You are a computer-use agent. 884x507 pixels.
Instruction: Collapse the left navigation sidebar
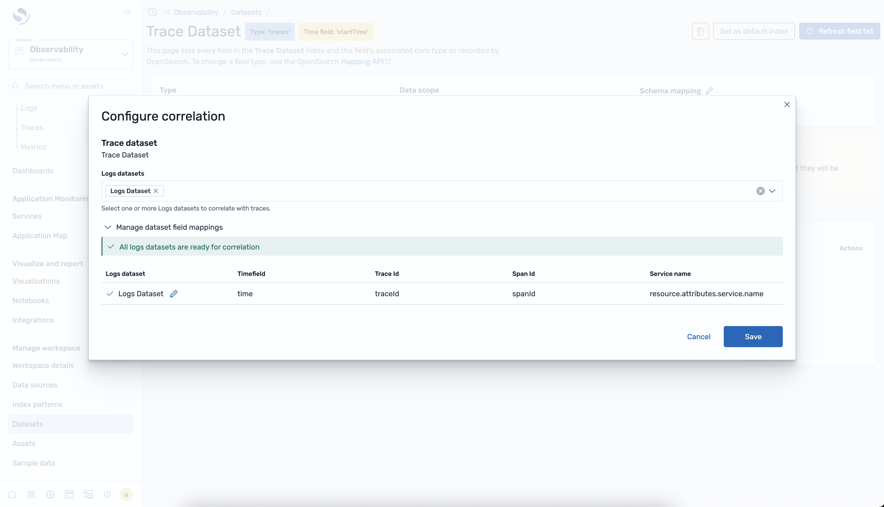[x=127, y=12]
